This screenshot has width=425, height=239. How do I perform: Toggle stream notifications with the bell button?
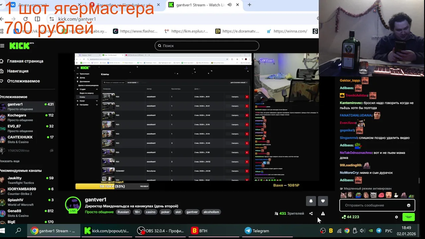tap(311, 201)
